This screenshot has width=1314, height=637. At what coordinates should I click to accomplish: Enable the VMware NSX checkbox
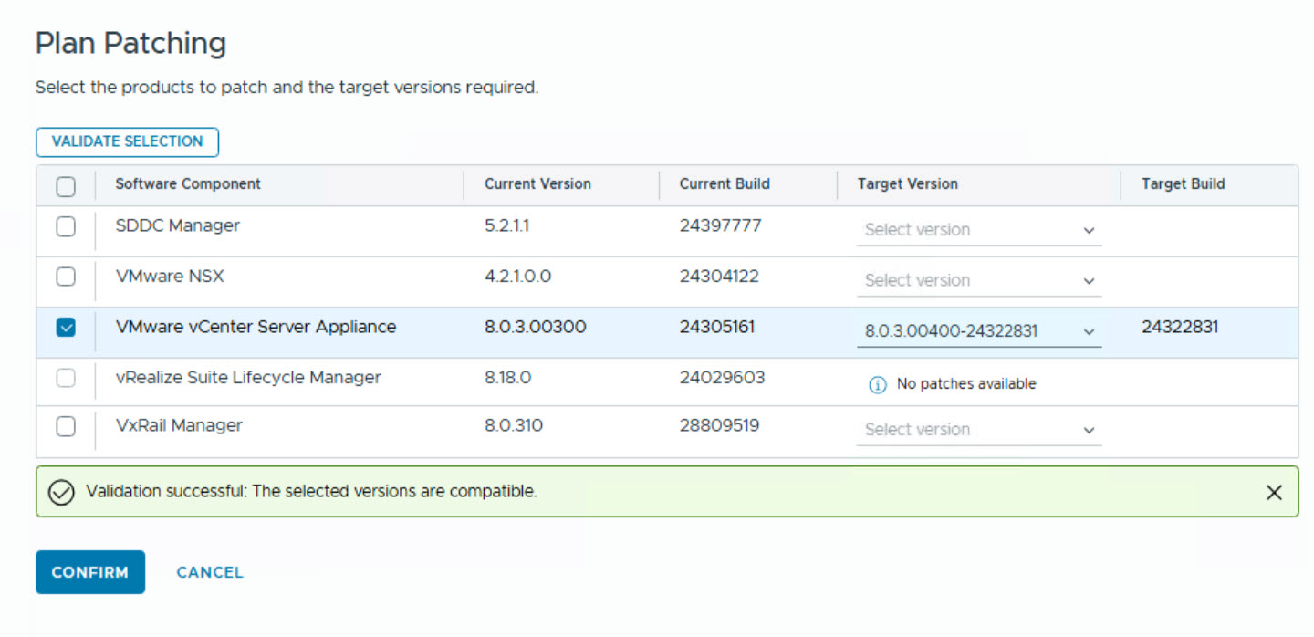tap(66, 277)
